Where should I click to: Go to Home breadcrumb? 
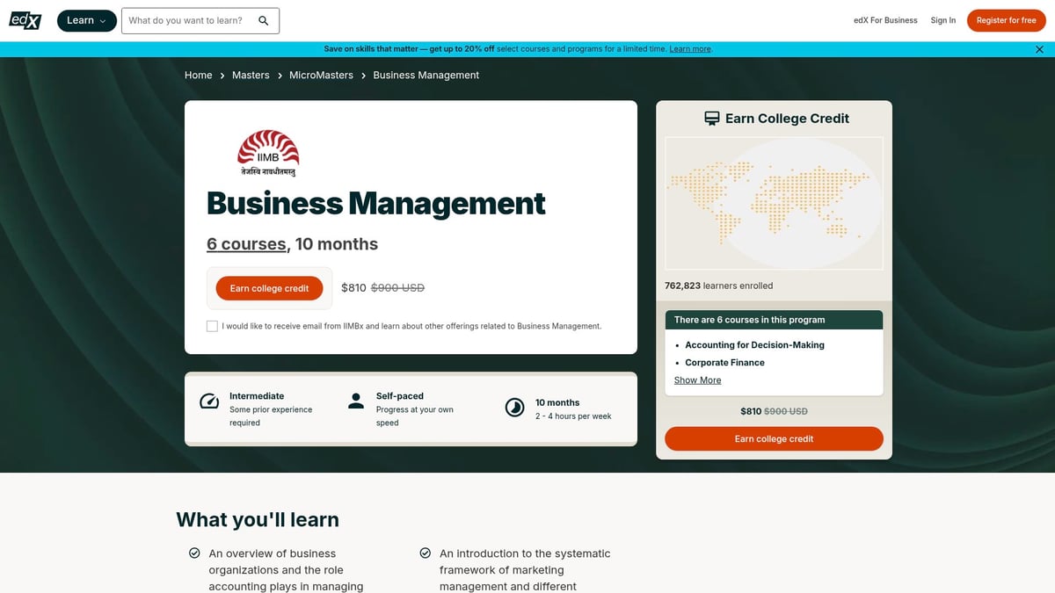point(198,76)
